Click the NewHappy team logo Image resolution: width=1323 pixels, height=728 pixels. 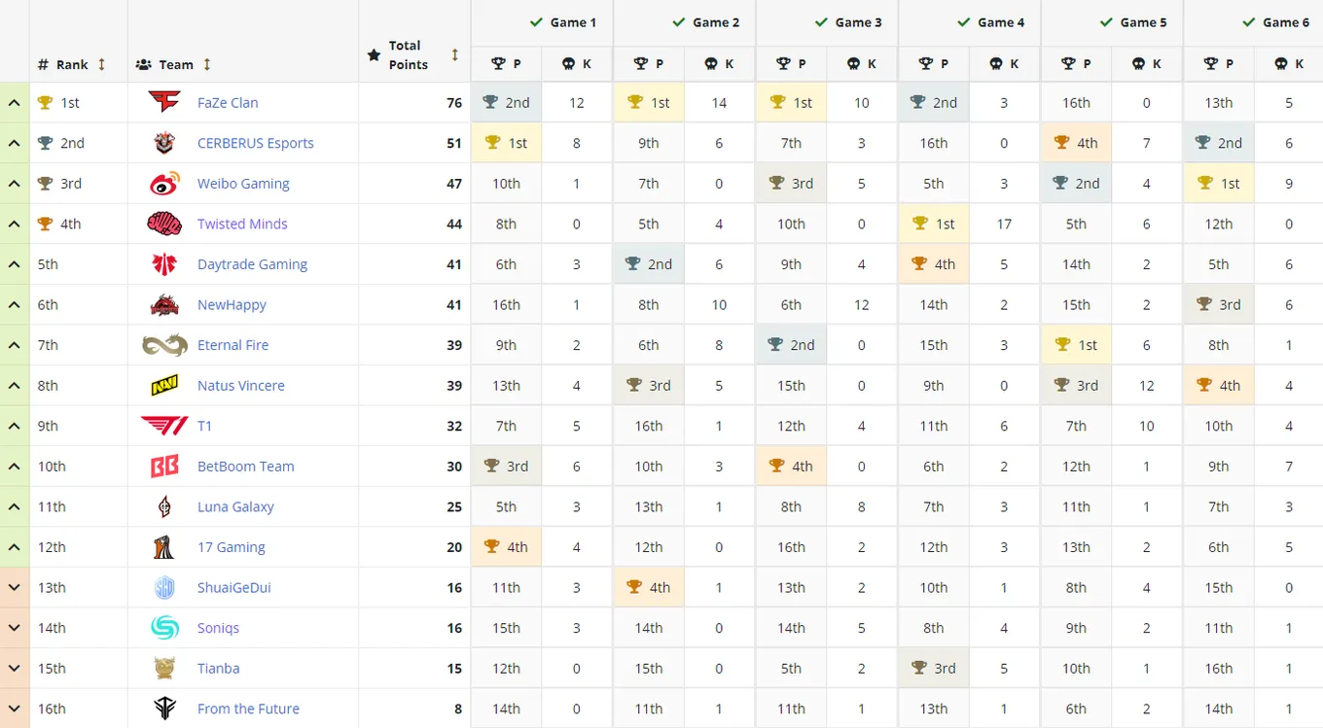pos(164,304)
